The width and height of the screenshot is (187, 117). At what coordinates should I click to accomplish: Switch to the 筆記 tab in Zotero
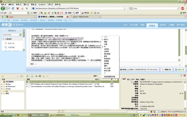tap(129, 80)
